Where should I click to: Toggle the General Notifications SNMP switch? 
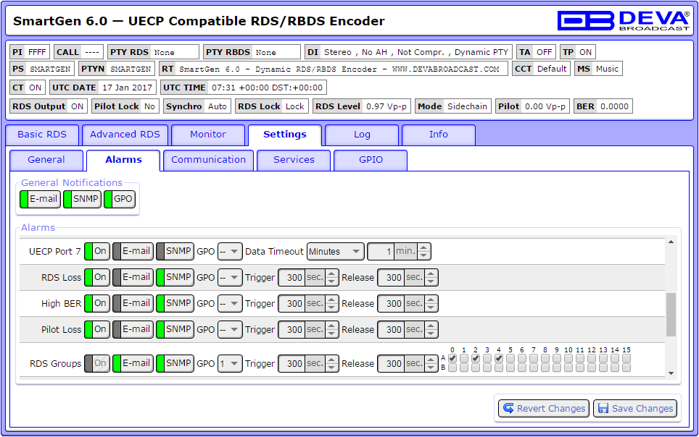pos(82,200)
